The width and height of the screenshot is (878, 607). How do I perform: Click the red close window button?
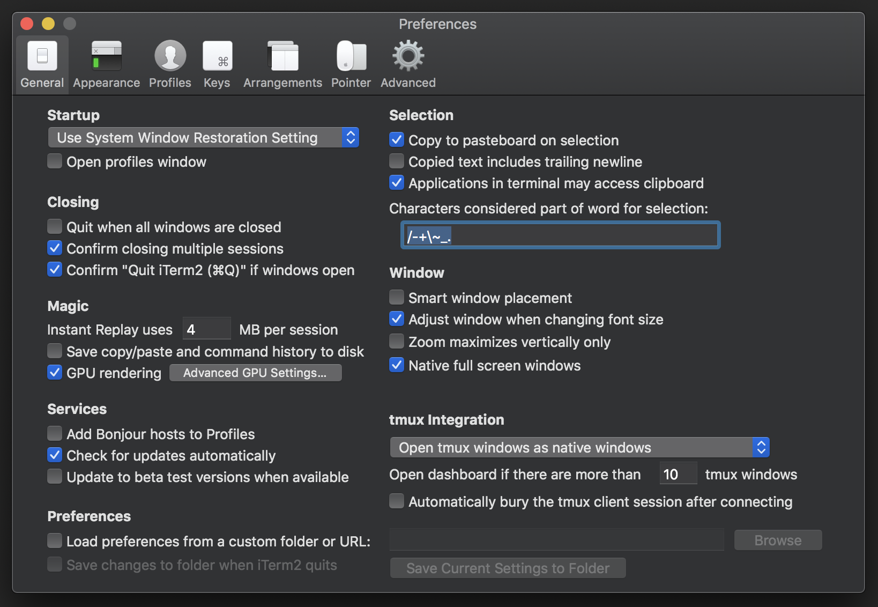(x=27, y=24)
